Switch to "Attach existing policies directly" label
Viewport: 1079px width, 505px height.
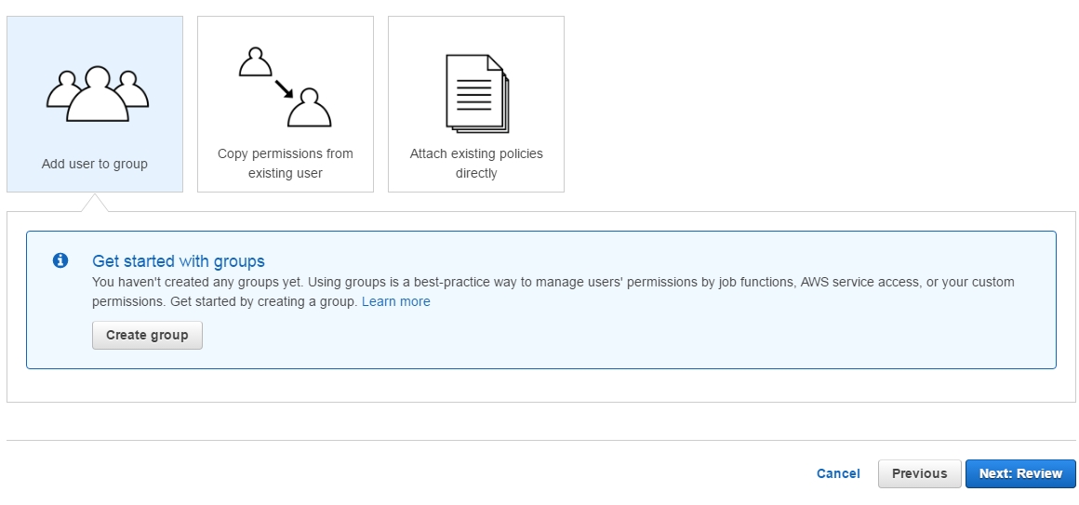pyautogui.click(x=476, y=163)
